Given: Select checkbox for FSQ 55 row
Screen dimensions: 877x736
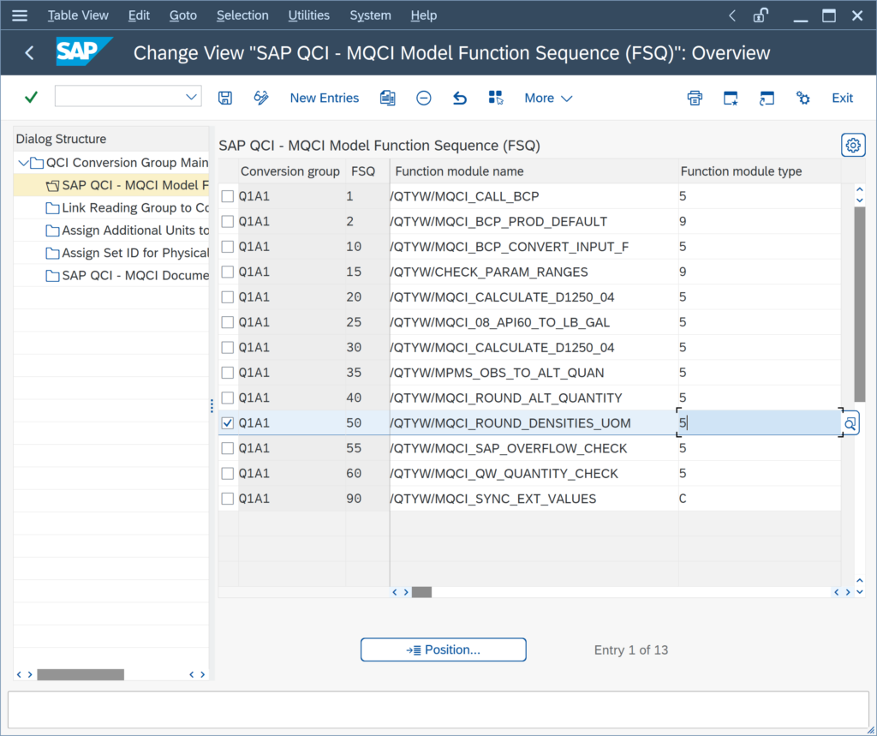Looking at the screenshot, I should click(227, 448).
